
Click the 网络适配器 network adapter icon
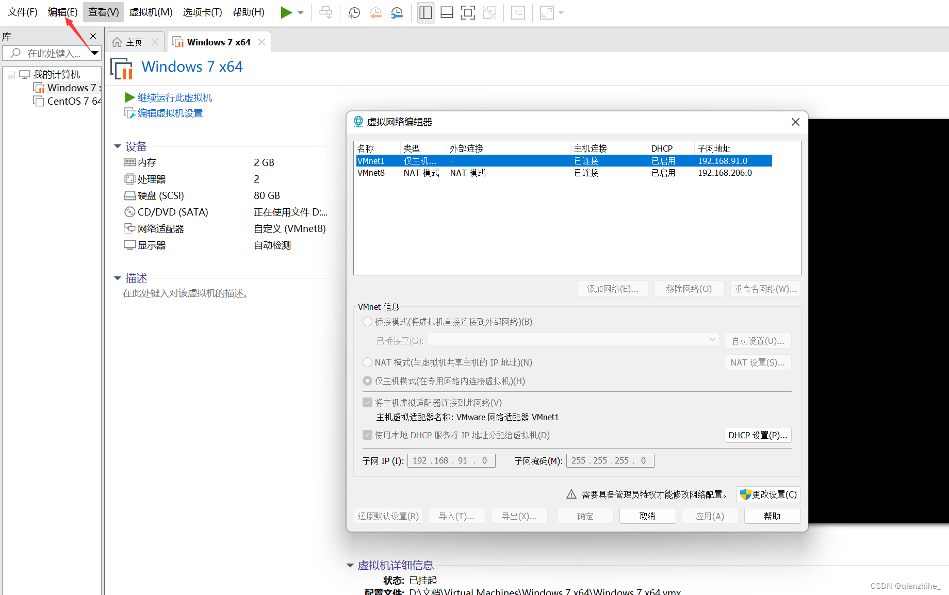coord(129,228)
